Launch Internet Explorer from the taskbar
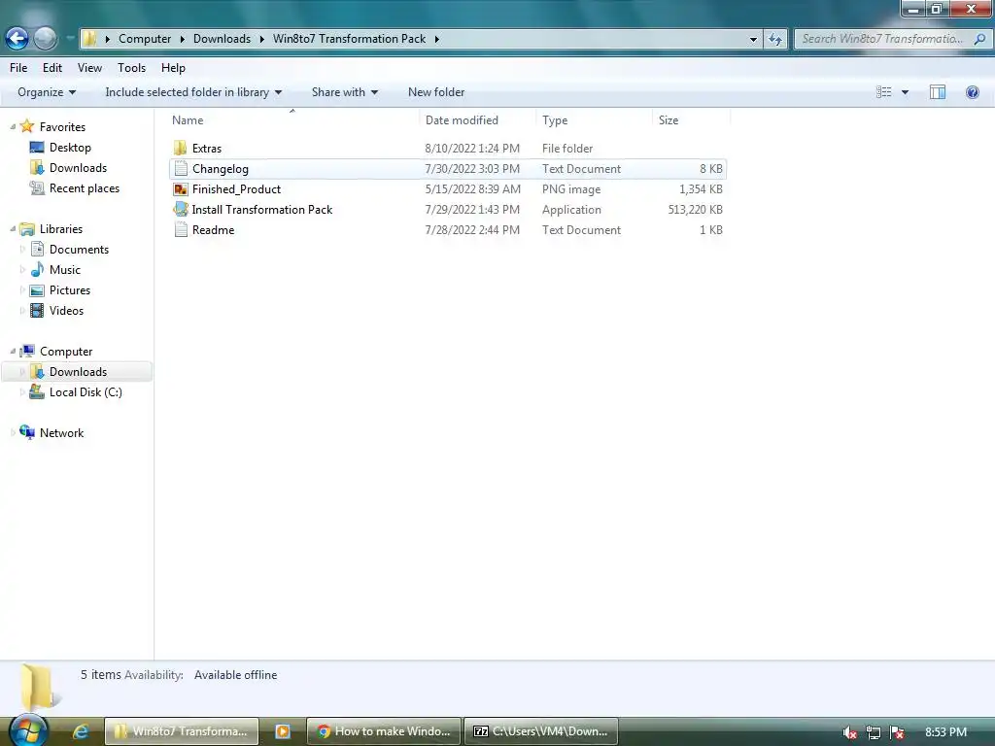 click(80, 731)
